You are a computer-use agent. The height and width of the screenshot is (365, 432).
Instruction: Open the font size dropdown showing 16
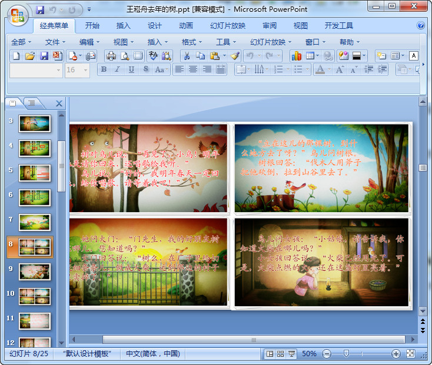pos(86,71)
